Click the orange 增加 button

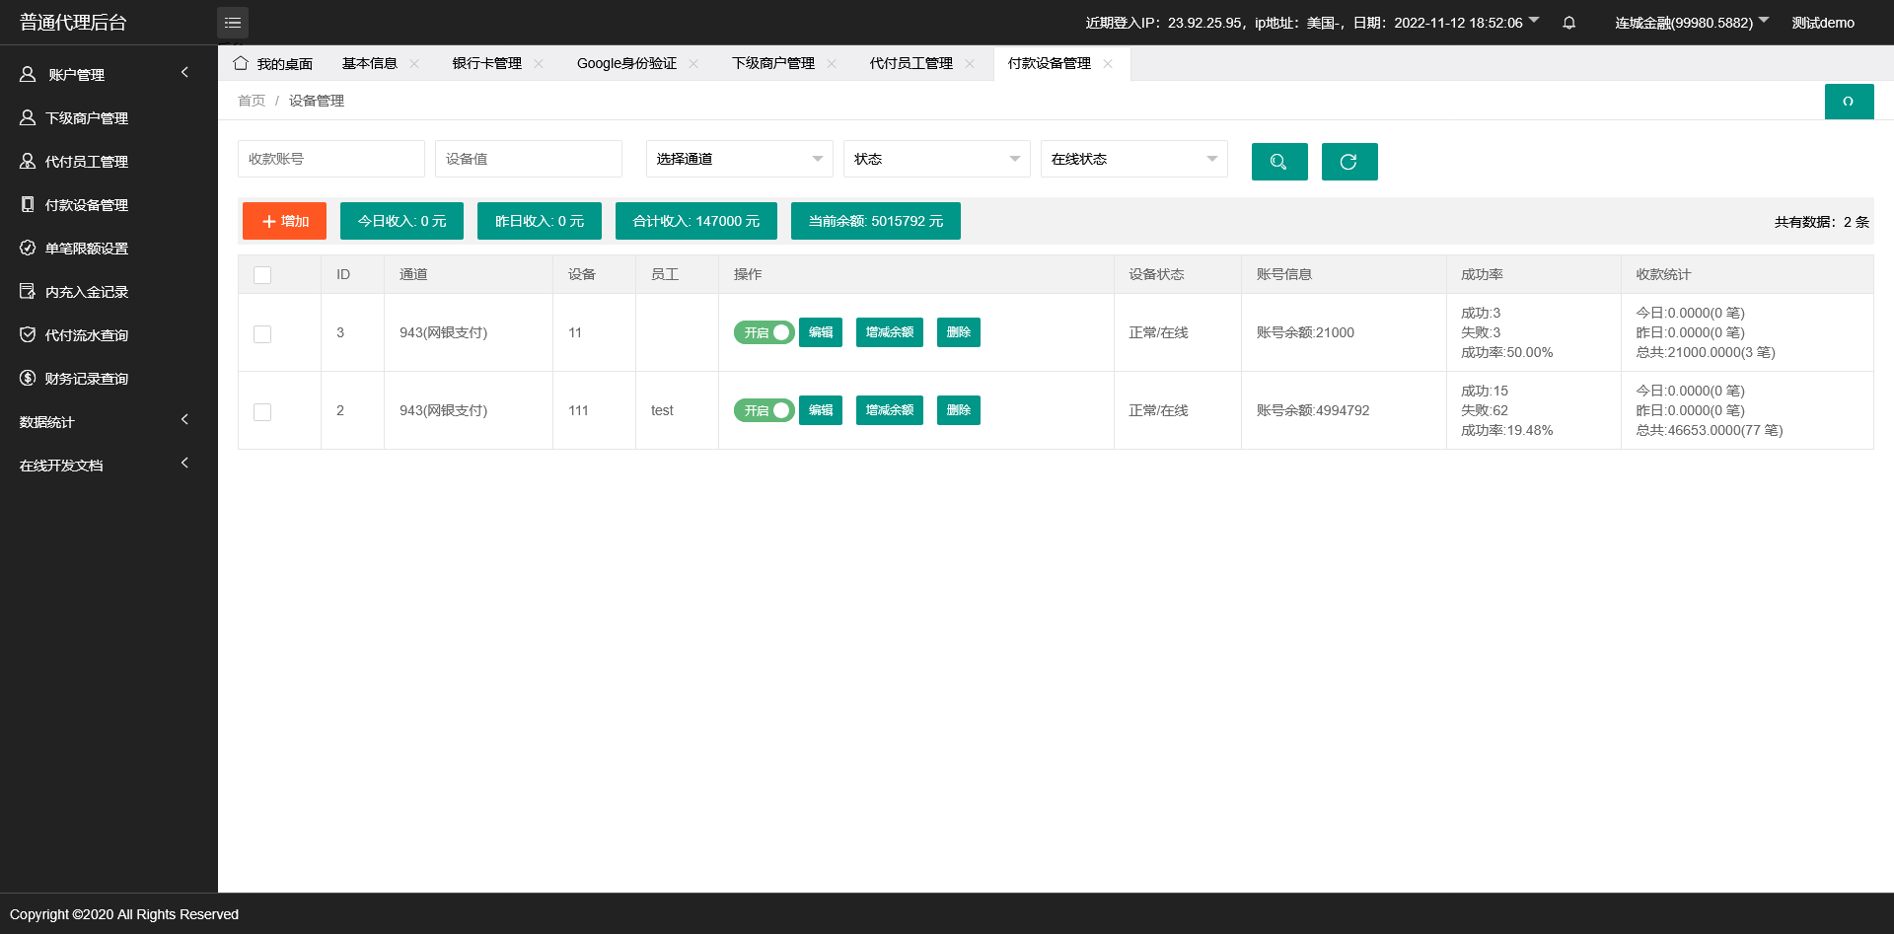284,221
